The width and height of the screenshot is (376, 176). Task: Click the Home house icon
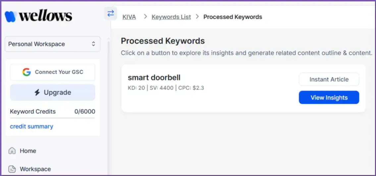coord(12,151)
